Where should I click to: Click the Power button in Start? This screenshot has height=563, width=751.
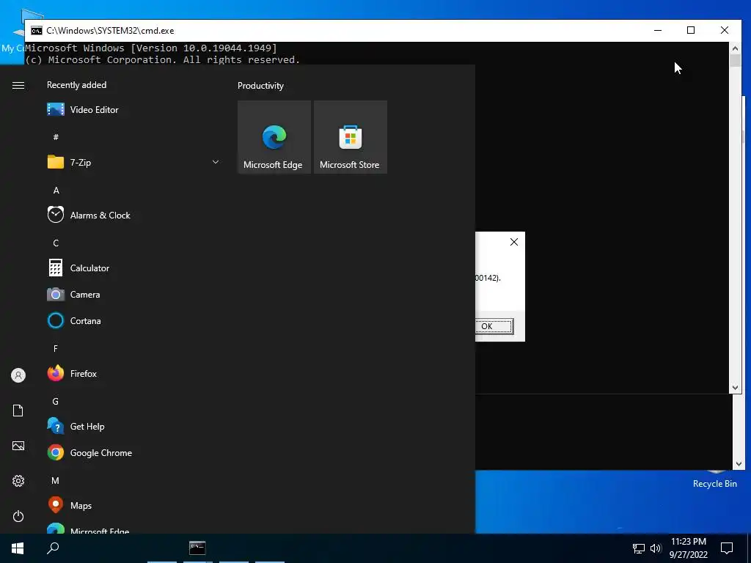(x=18, y=516)
